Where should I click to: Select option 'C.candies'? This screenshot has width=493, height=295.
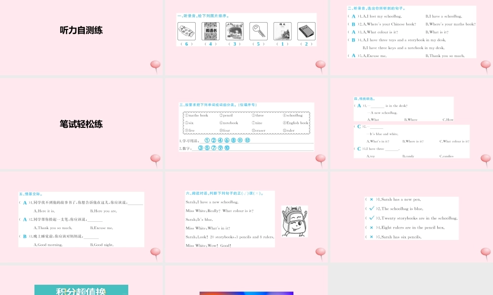point(447,156)
